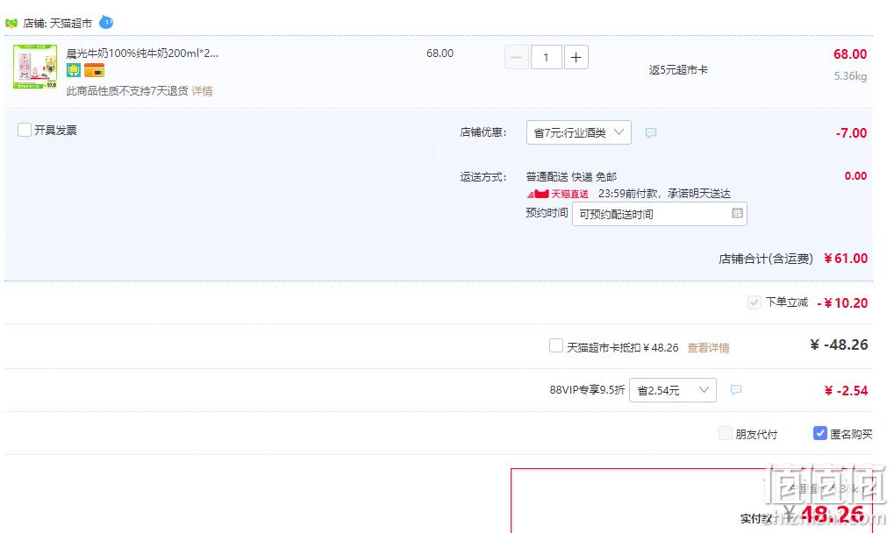Click the -7.00 store discount amount
Viewport: 894px width, 533px height.
click(x=851, y=132)
